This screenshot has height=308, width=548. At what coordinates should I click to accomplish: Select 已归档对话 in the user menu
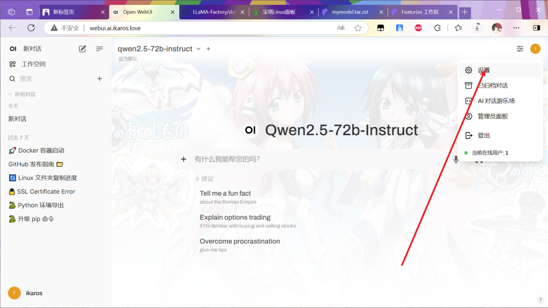(500, 86)
